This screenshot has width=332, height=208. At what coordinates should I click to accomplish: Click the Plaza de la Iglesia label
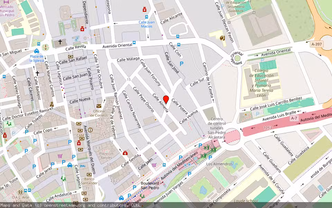click(37, 58)
